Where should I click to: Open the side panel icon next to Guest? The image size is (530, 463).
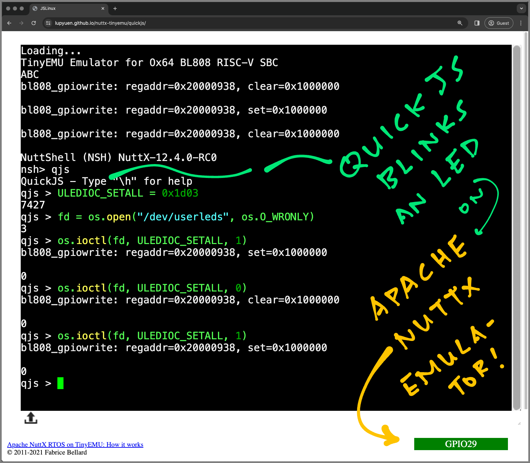[x=477, y=23]
